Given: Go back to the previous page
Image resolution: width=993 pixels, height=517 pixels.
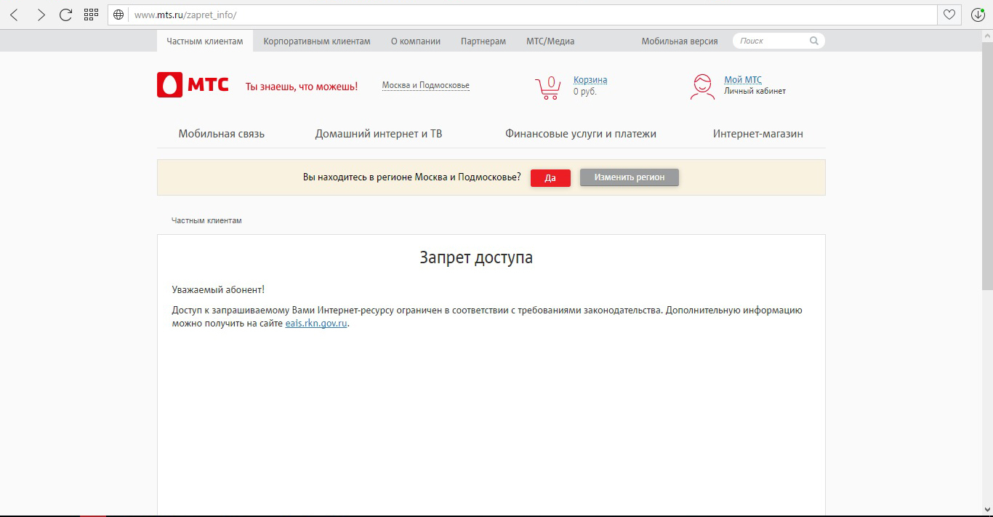Looking at the screenshot, I should 14,15.
